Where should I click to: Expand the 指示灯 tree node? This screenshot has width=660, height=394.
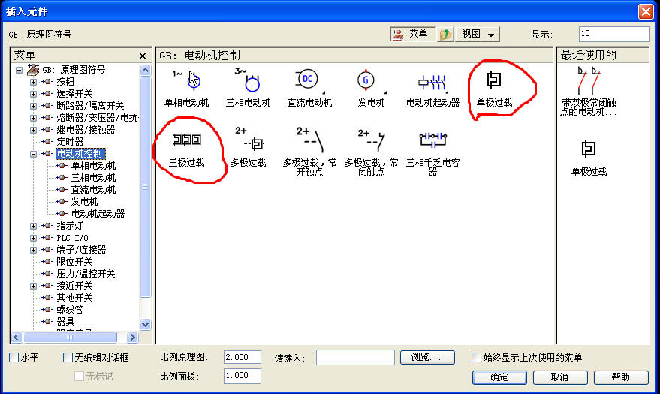click(x=33, y=226)
